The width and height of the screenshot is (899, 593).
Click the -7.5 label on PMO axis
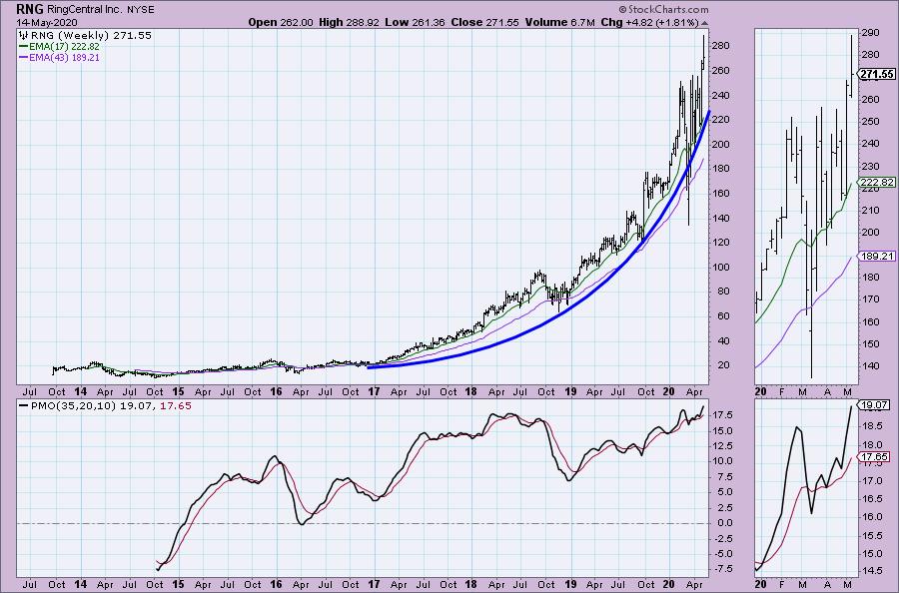[722, 568]
